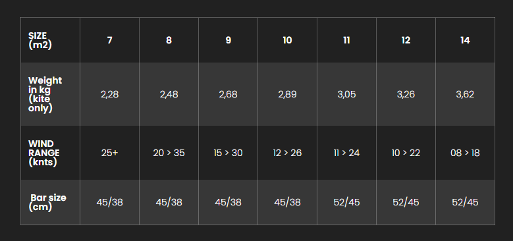Select the 2,89 weight cell

[x=287, y=94]
